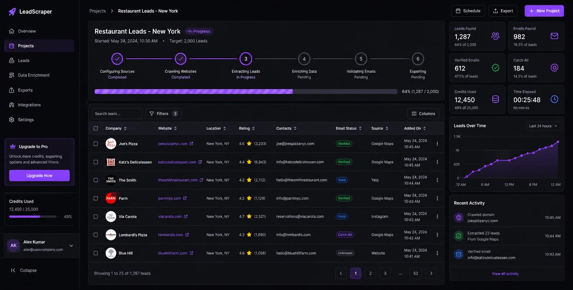Click the Upgrade Now button
The width and height of the screenshot is (573, 290).
pos(39,176)
